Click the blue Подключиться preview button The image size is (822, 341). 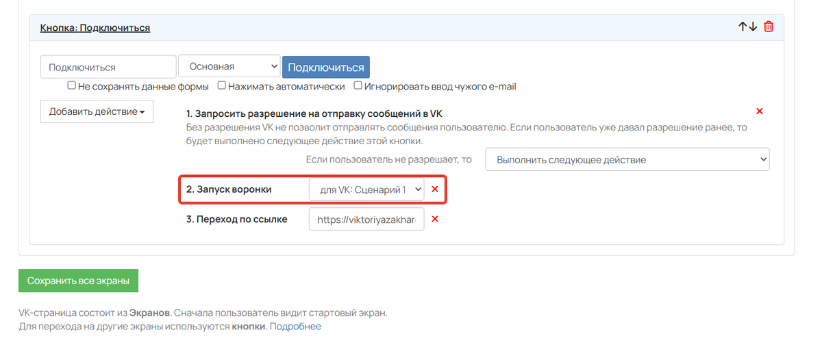[326, 67]
